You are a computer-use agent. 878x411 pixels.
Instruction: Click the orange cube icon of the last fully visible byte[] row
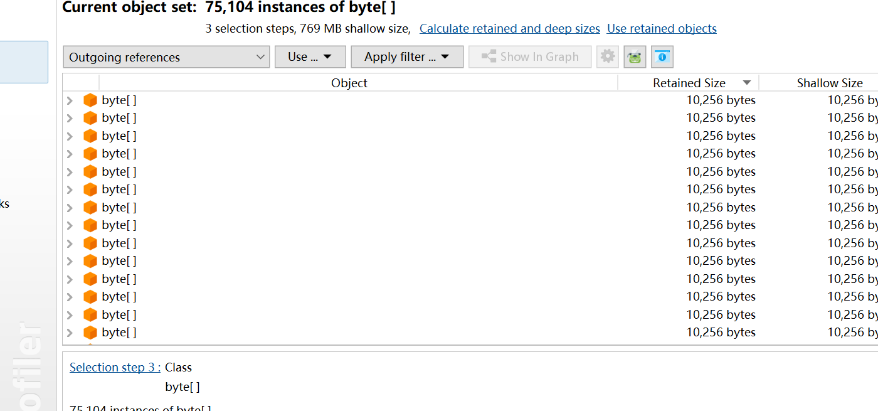90,333
